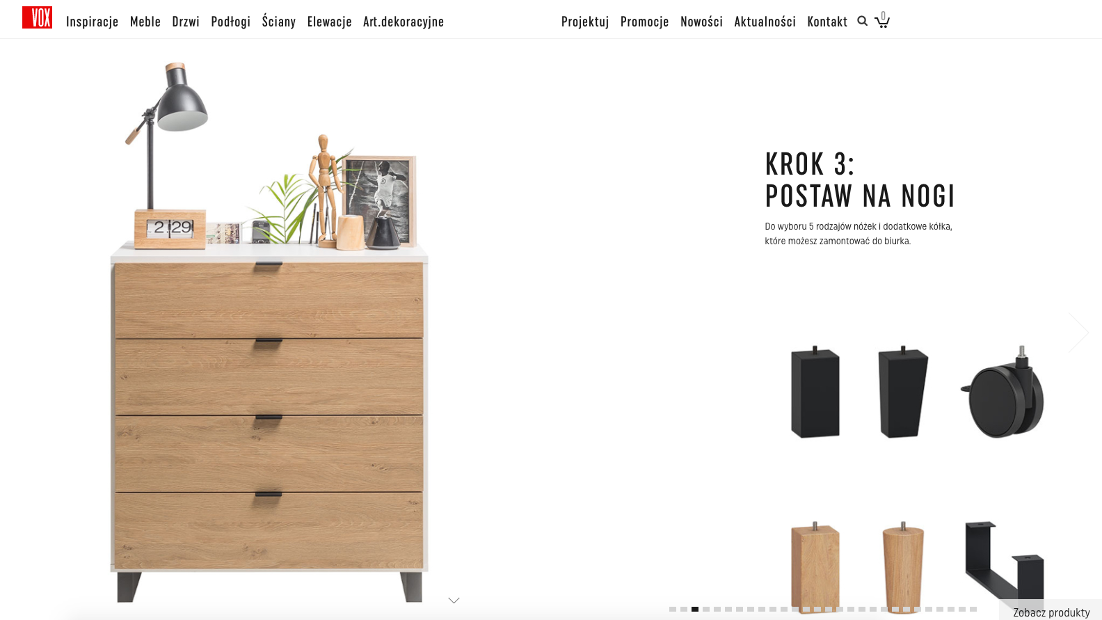Screen dimensions: 1102x620
Task: Select the black square furniture leg
Action: [x=815, y=392]
